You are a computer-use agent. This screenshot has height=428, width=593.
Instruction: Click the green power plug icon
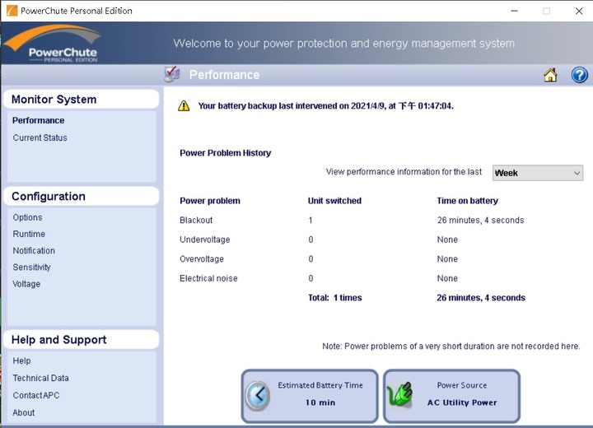click(400, 395)
